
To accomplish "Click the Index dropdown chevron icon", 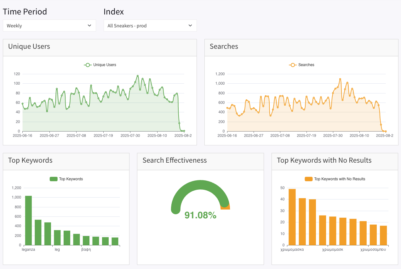I will (190, 25).
